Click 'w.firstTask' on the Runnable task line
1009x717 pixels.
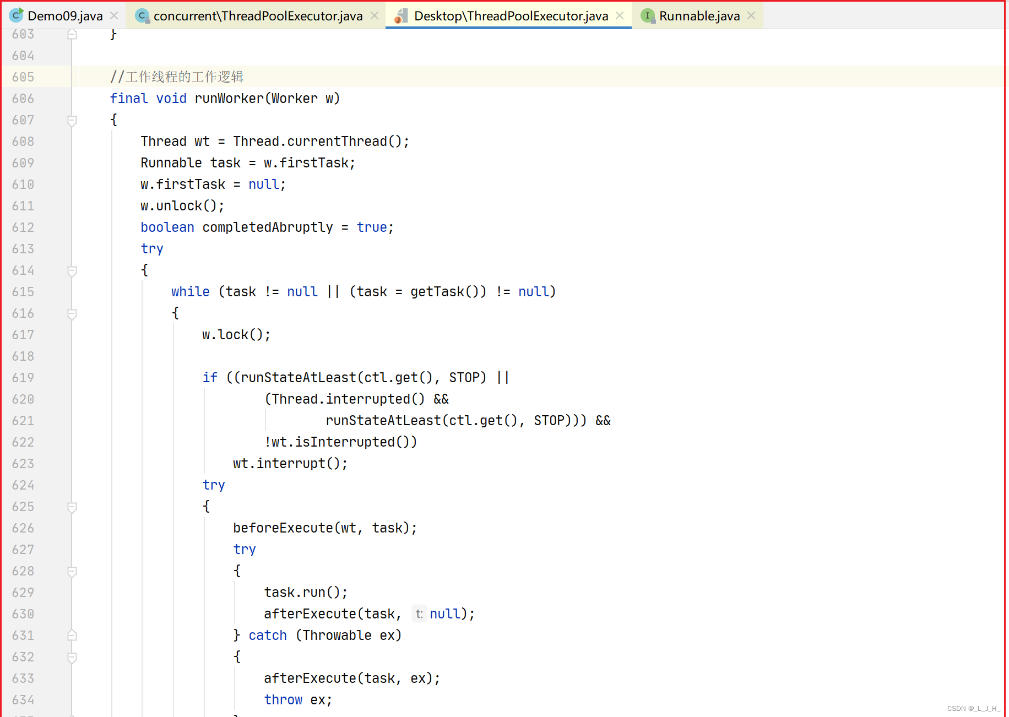(306, 163)
